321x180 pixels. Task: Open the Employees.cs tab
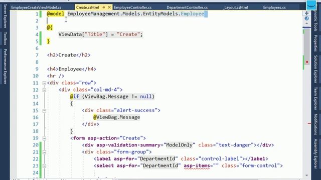click(x=274, y=7)
